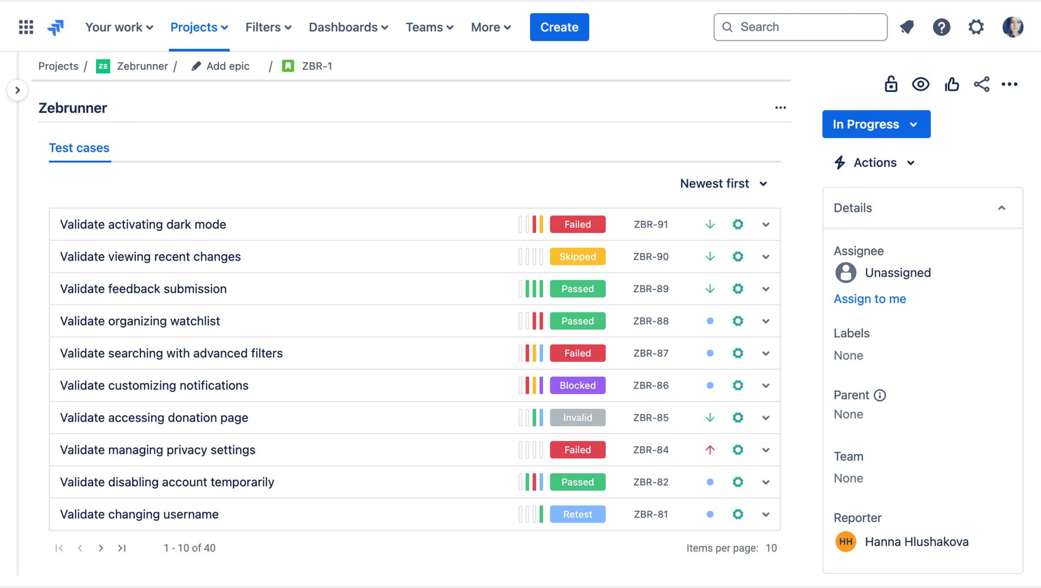Toggle the watch eye icon
Image resolution: width=1041 pixels, height=588 pixels.
tap(921, 84)
